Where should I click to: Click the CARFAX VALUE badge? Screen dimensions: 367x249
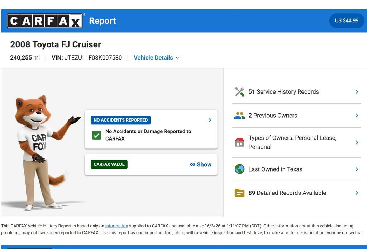point(109,164)
